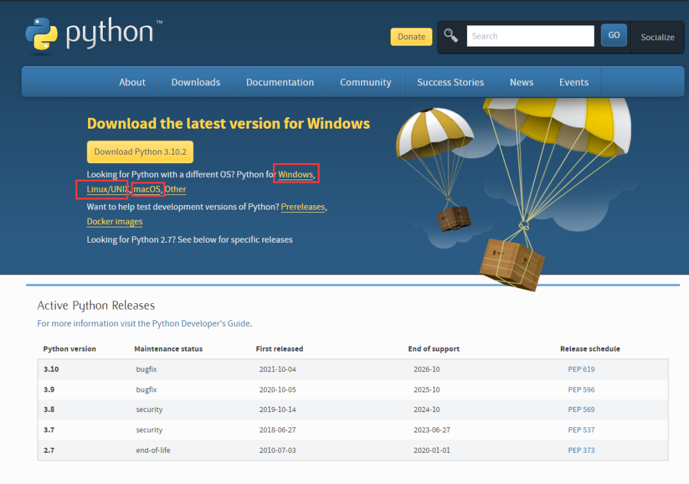
Task: Click the GO search button
Action: point(614,35)
